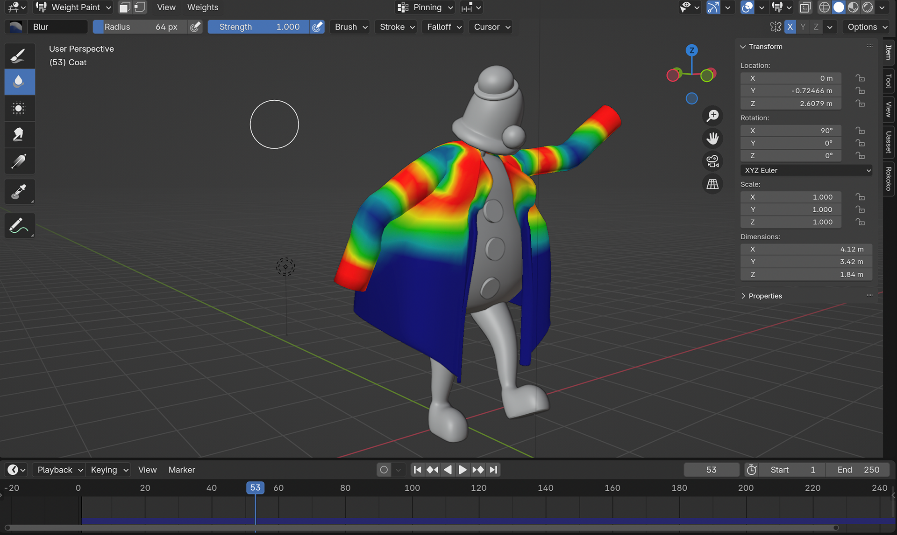Viewport: 897px width, 535px height.
Task: Open the timeline editor type icon
Action: (x=16, y=470)
